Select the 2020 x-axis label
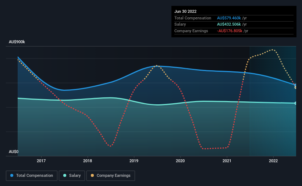This screenshot has height=186, width=302. click(x=180, y=161)
